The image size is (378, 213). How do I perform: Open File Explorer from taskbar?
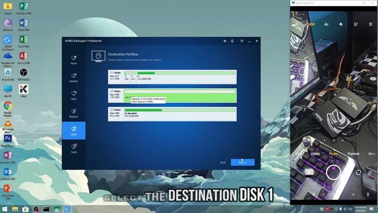click(x=15, y=209)
